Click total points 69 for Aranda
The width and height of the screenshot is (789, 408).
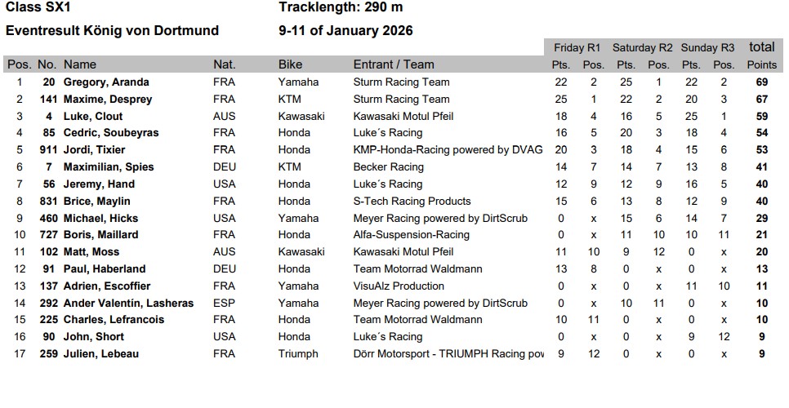tap(762, 82)
